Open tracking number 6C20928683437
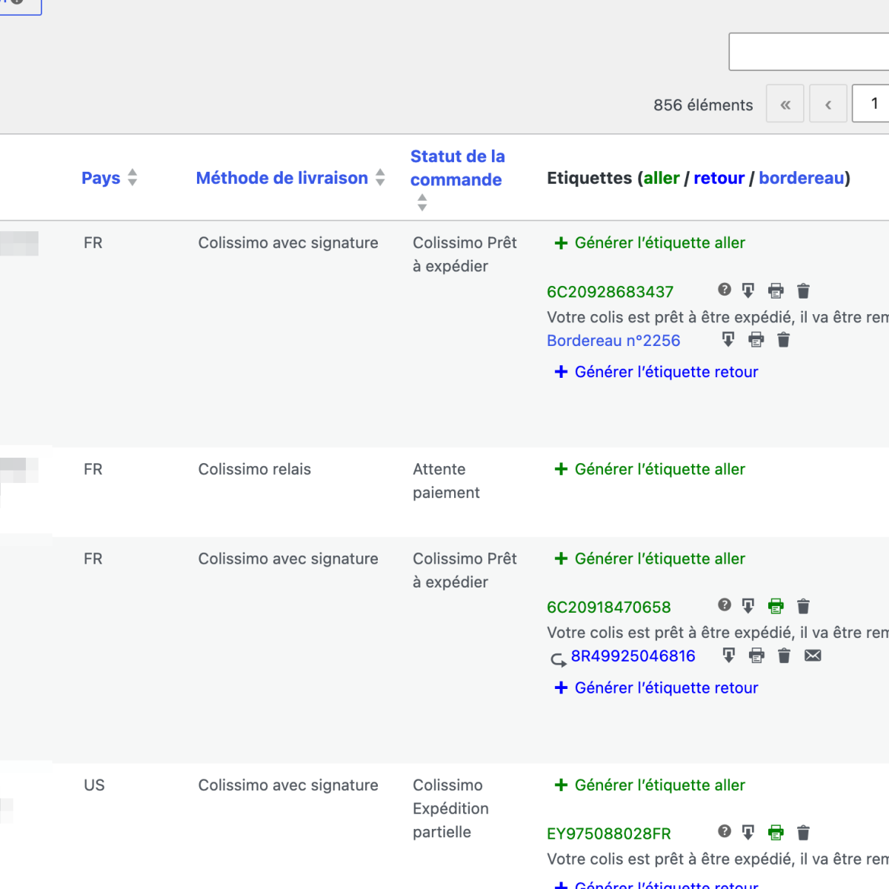 (610, 292)
